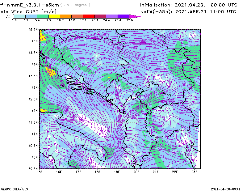Click the orange legend swatch after 10.7
This screenshot has width=247, height=191.
[66, 16]
